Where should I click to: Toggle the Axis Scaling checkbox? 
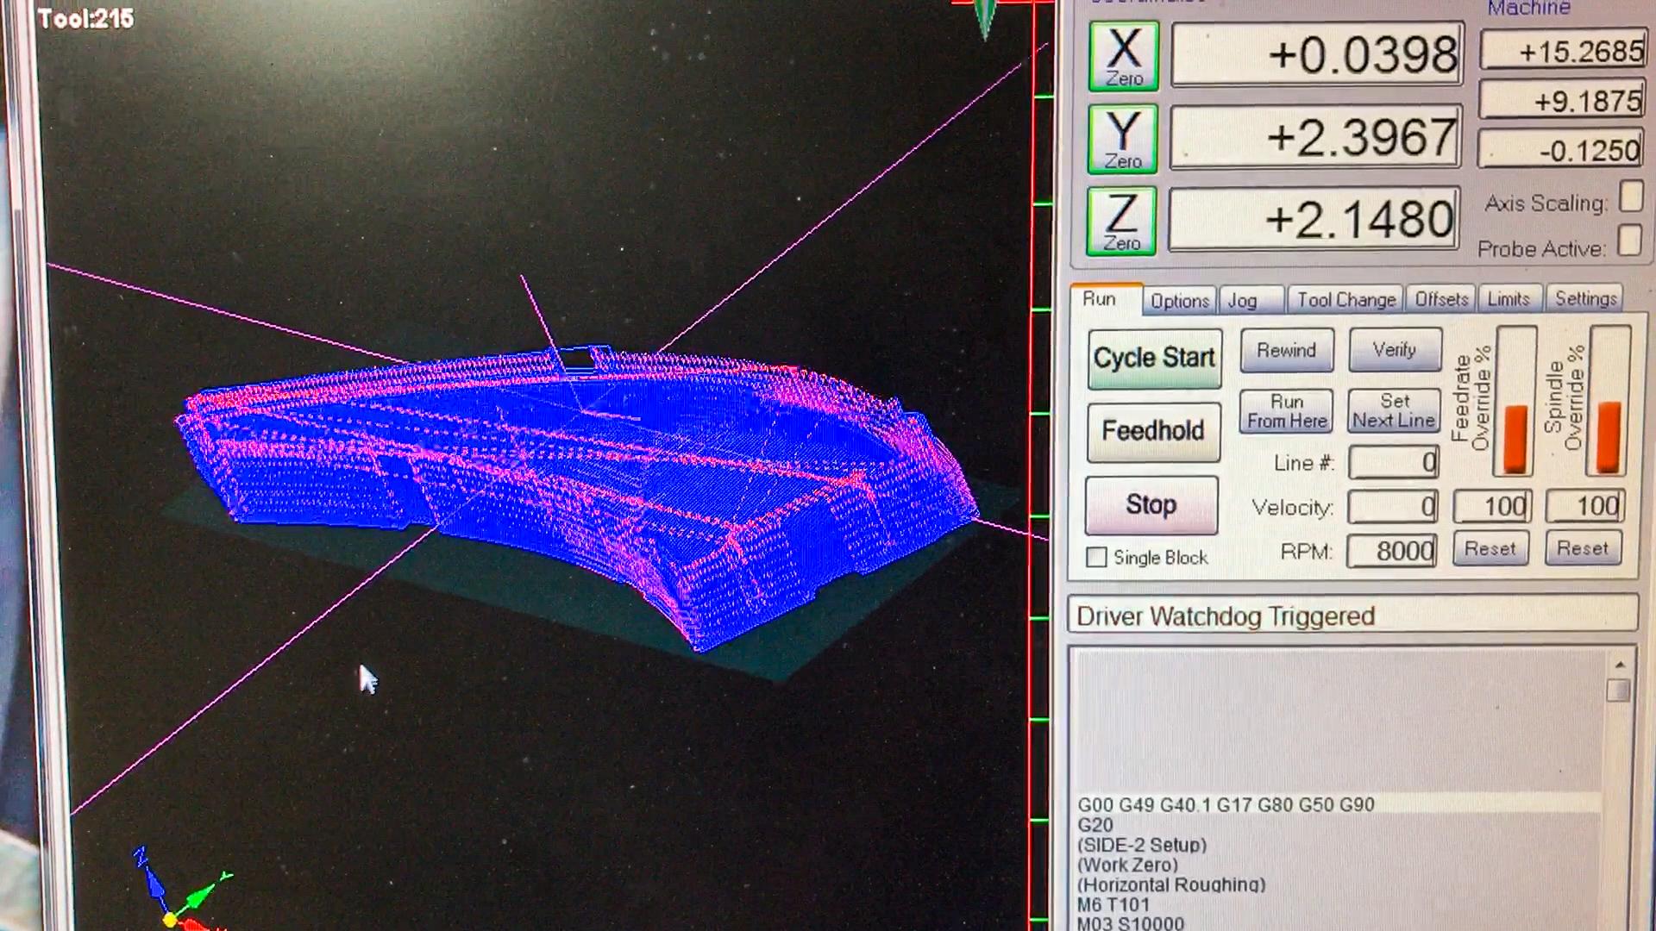coord(1630,197)
